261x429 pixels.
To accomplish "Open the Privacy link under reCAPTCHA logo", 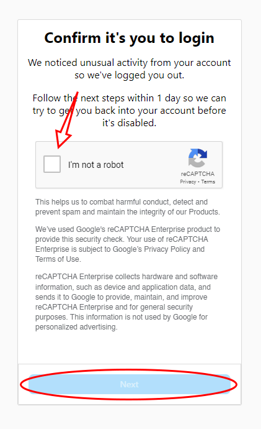I will tap(188, 182).
